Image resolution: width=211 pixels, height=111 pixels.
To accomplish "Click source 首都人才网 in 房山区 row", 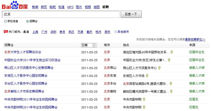I will (x=197, y=68).
